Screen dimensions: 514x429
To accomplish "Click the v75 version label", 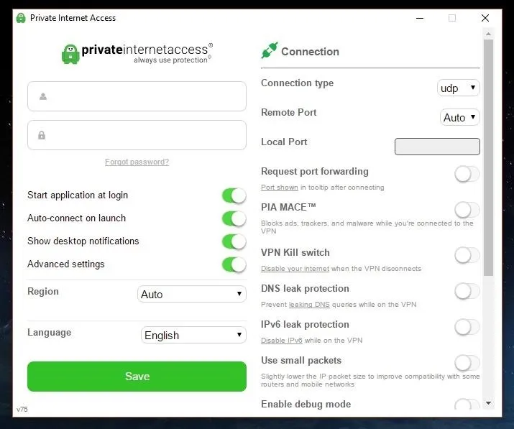I will coord(22,410).
